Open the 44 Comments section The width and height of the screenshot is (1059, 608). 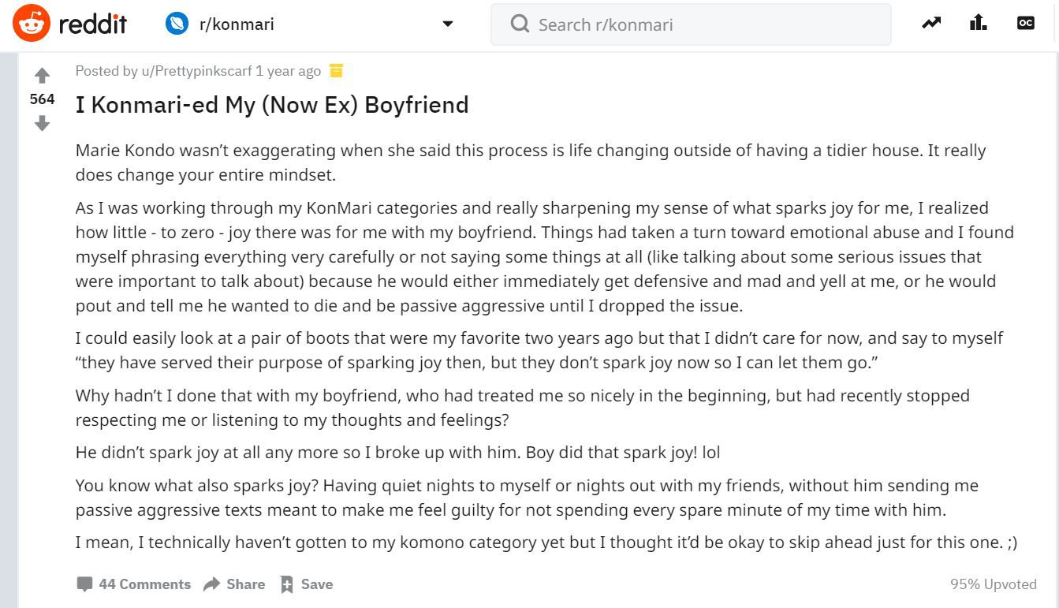tap(134, 584)
